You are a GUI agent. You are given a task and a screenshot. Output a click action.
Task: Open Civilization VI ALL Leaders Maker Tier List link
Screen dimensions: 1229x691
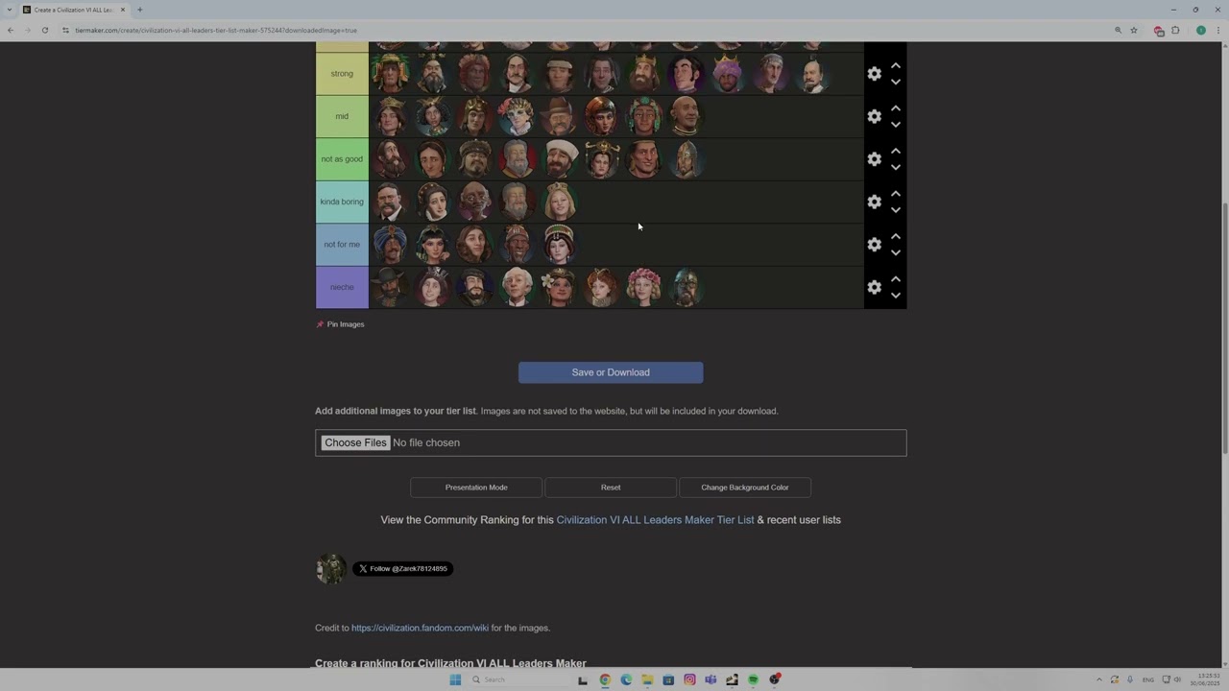(655, 520)
